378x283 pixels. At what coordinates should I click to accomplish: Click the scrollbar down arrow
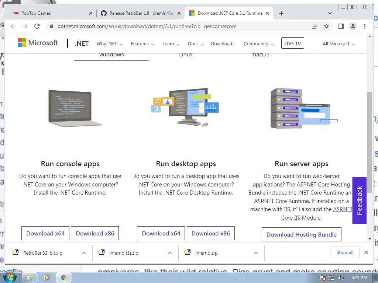coord(370,239)
